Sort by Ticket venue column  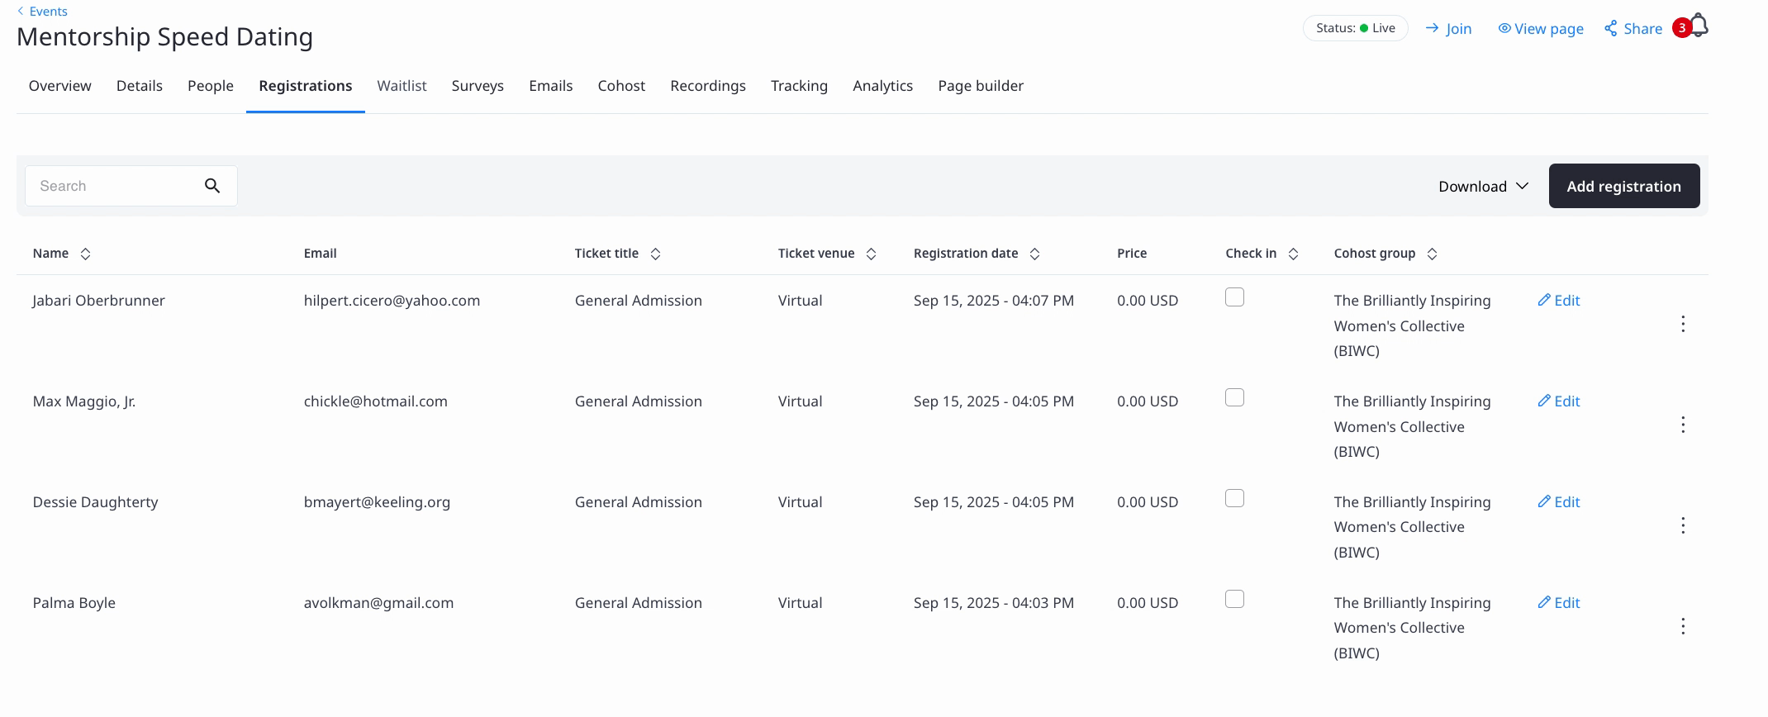(871, 254)
